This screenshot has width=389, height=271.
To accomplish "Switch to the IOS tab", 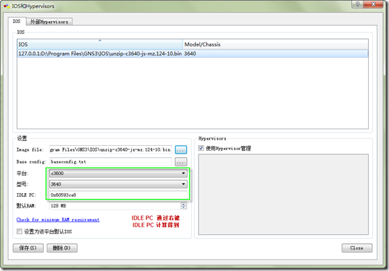I will (x=17, y=22).
